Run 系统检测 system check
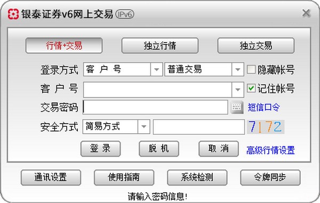 197,177
